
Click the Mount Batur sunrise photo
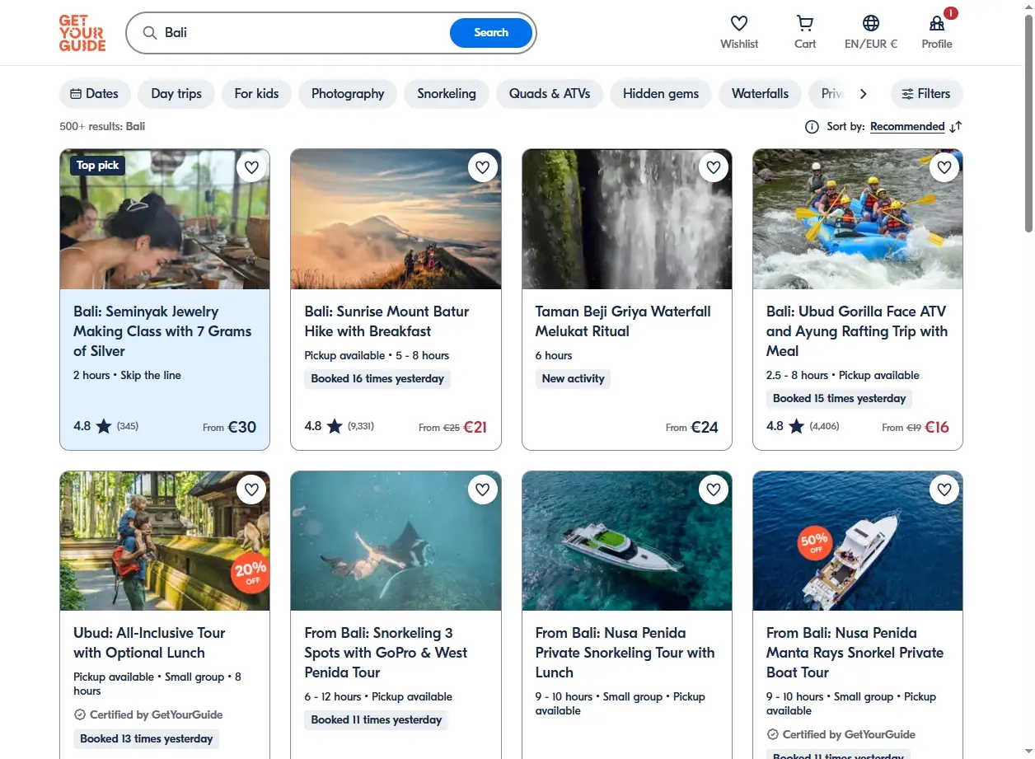[x=396, y=219]
